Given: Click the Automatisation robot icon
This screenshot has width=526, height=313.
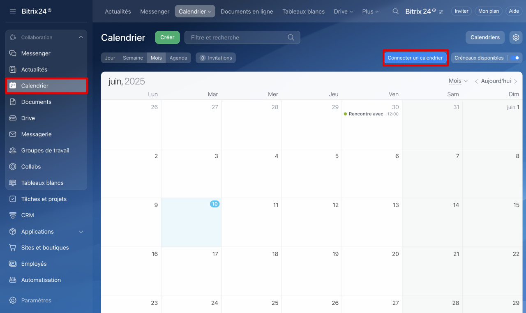Looking at the screenshot, I should click(x=13, y=280).
